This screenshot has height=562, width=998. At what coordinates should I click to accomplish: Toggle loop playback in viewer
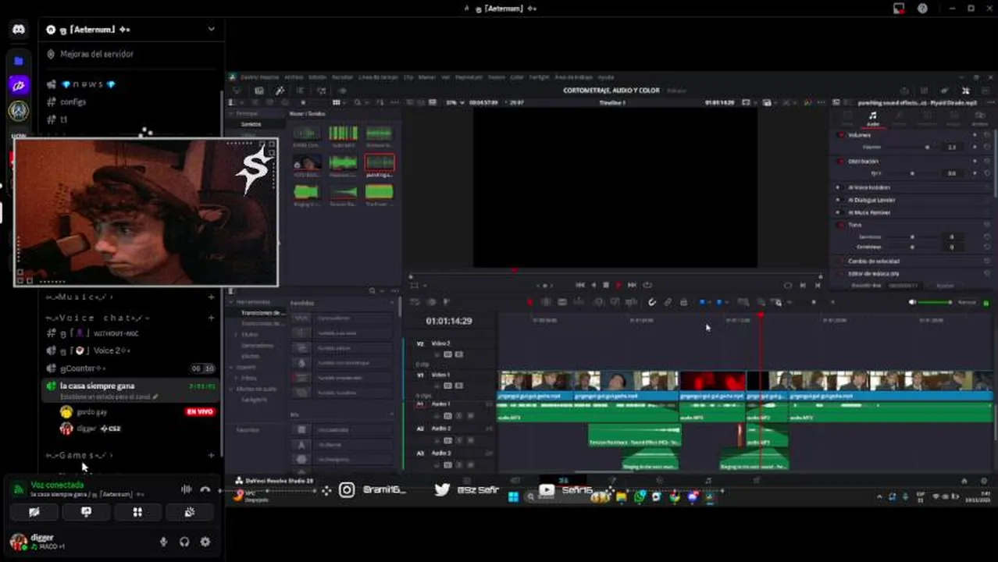pyautogui.click(x=647, y=285)
